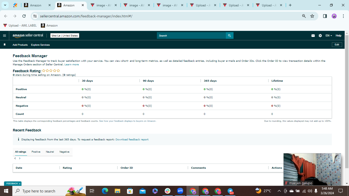Click the volume icon in system tray
This screenshot has height=196, width=349.
pyautogui.click(x=310, y=191)
